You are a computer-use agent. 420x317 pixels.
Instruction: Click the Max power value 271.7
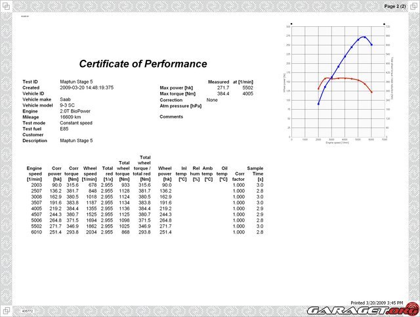pos(224,87)
